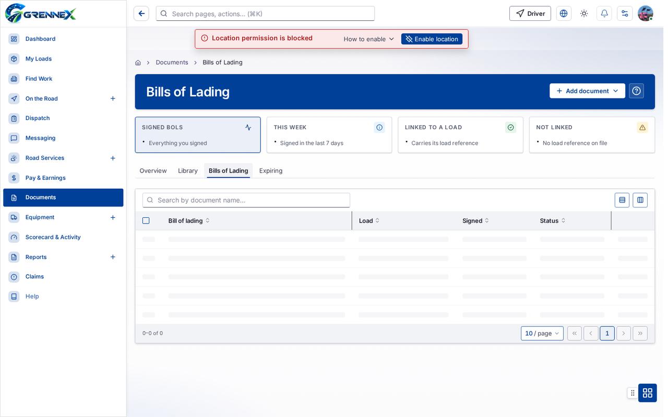Expand the Road Services submenu
The width and height of the screenshot is (668, 417).
(x=113, y=158)
